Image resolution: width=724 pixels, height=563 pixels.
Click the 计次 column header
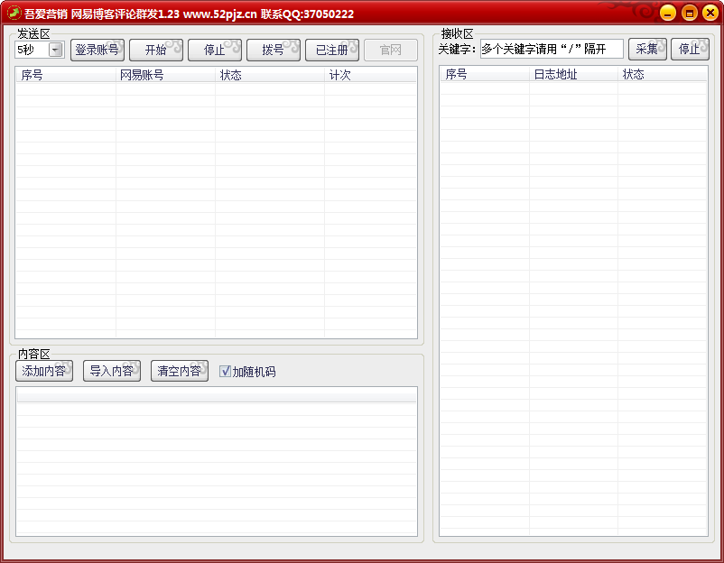[x=370, y=75]
